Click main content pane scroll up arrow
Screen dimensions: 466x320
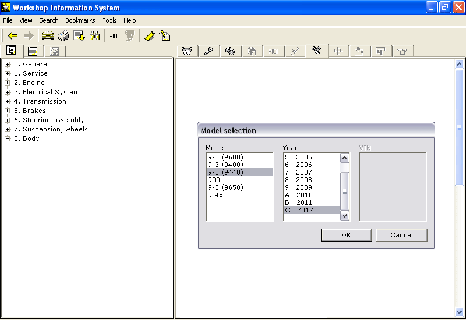pos(459,64)
